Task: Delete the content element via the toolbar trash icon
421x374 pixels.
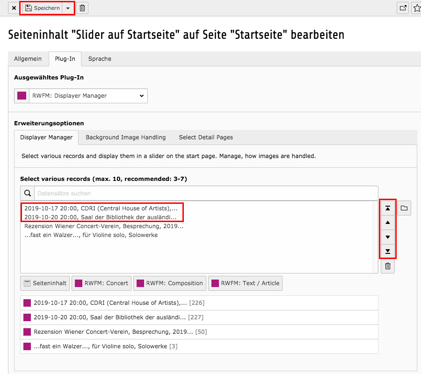Action: (82, 7)
